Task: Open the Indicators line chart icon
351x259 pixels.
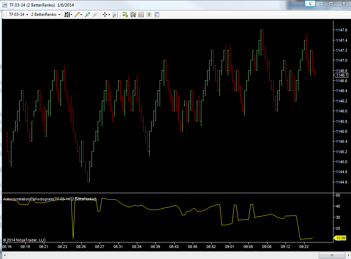Action: (141, 14)
